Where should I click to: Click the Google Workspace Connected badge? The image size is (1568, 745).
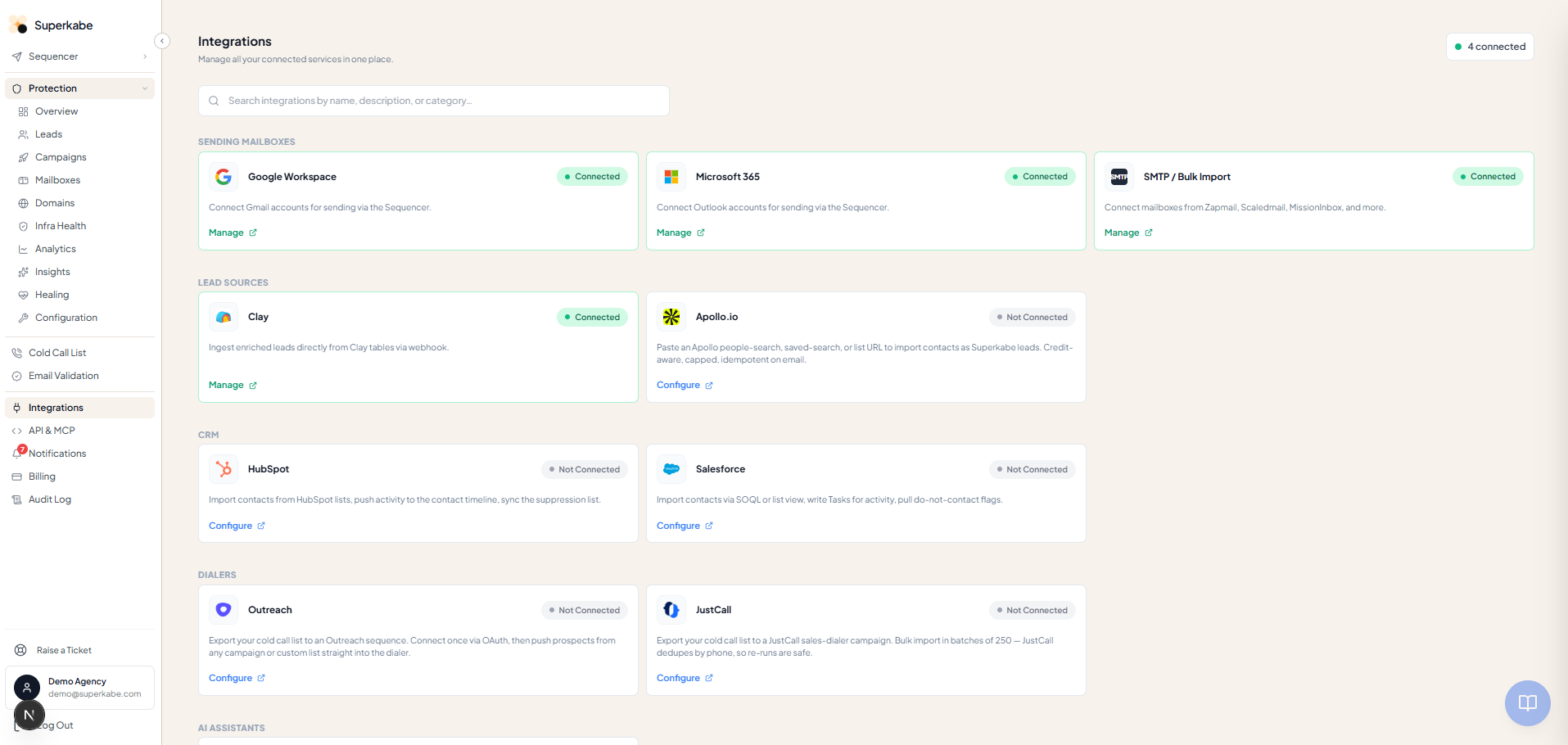click(592, 177)
